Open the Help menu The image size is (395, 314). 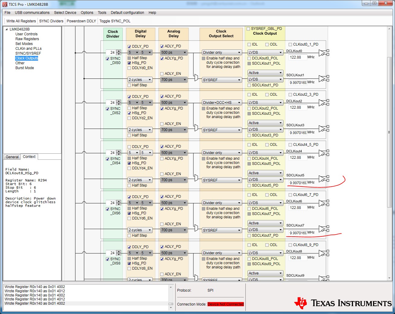pyautogui.click(x=152, y=13)
